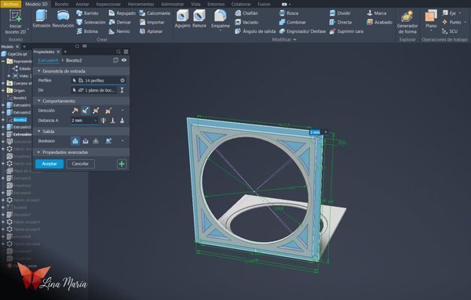Viewport: 471px width, 300px height.
Task: Click the Perfiles selection field
Action: pyautogui.click(x=98, y=81)
